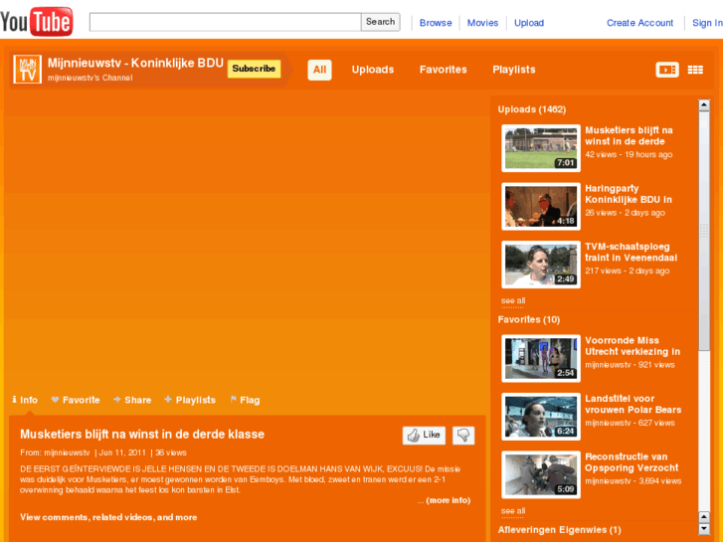The width and height of the screenshot is (723, 542).
Task: Open the Movies link
Action: (x=482, y=23)
